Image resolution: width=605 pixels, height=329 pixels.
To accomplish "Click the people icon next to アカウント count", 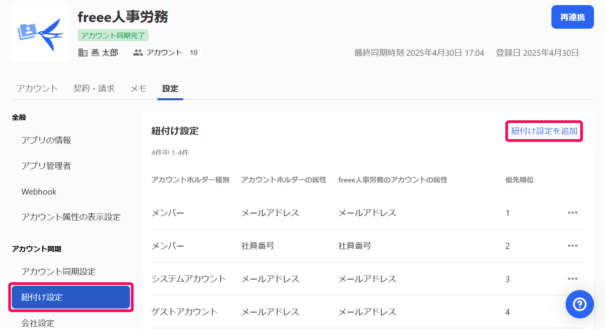I will 138,53.
